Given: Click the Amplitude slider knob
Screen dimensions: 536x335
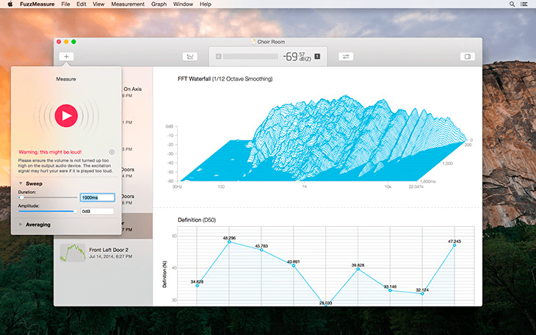Looking at the screenshot, I should pyautogui.click(x=75, y=211).
